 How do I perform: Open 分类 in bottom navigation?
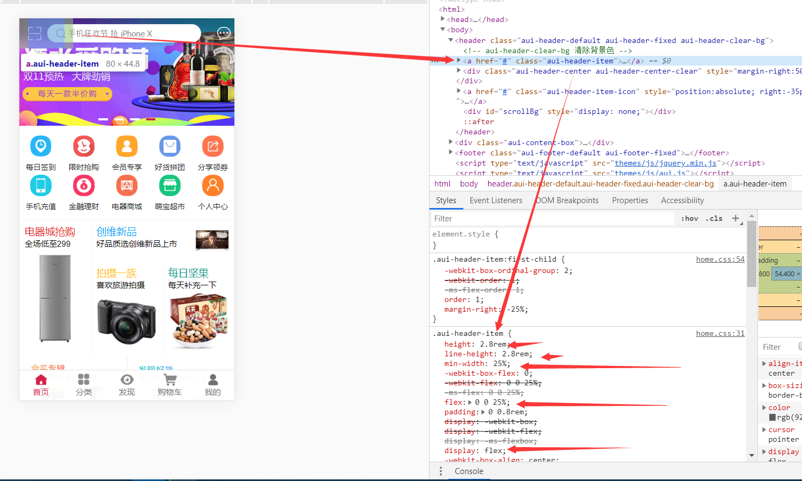84,385
